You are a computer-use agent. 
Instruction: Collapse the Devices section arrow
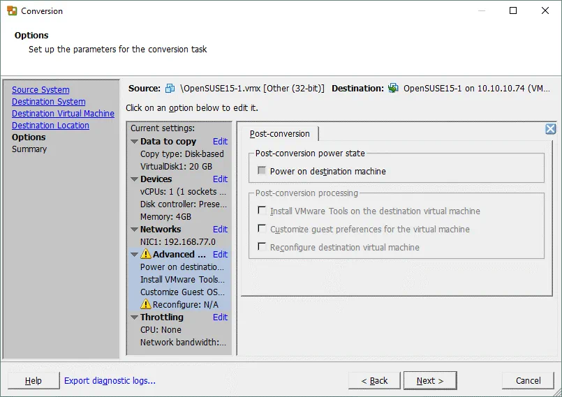coord(134,179)
